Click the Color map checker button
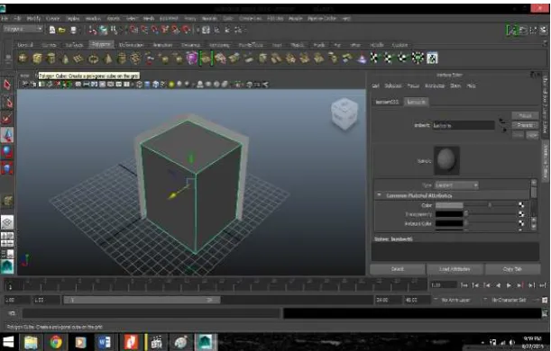This screenshot has width=551, height=351. [x=521, y=205]
